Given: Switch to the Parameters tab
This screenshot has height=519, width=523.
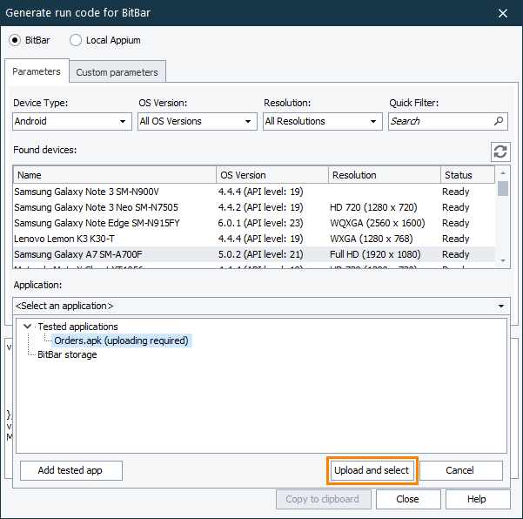Looking at the screenshot, I should pos(37,71).
